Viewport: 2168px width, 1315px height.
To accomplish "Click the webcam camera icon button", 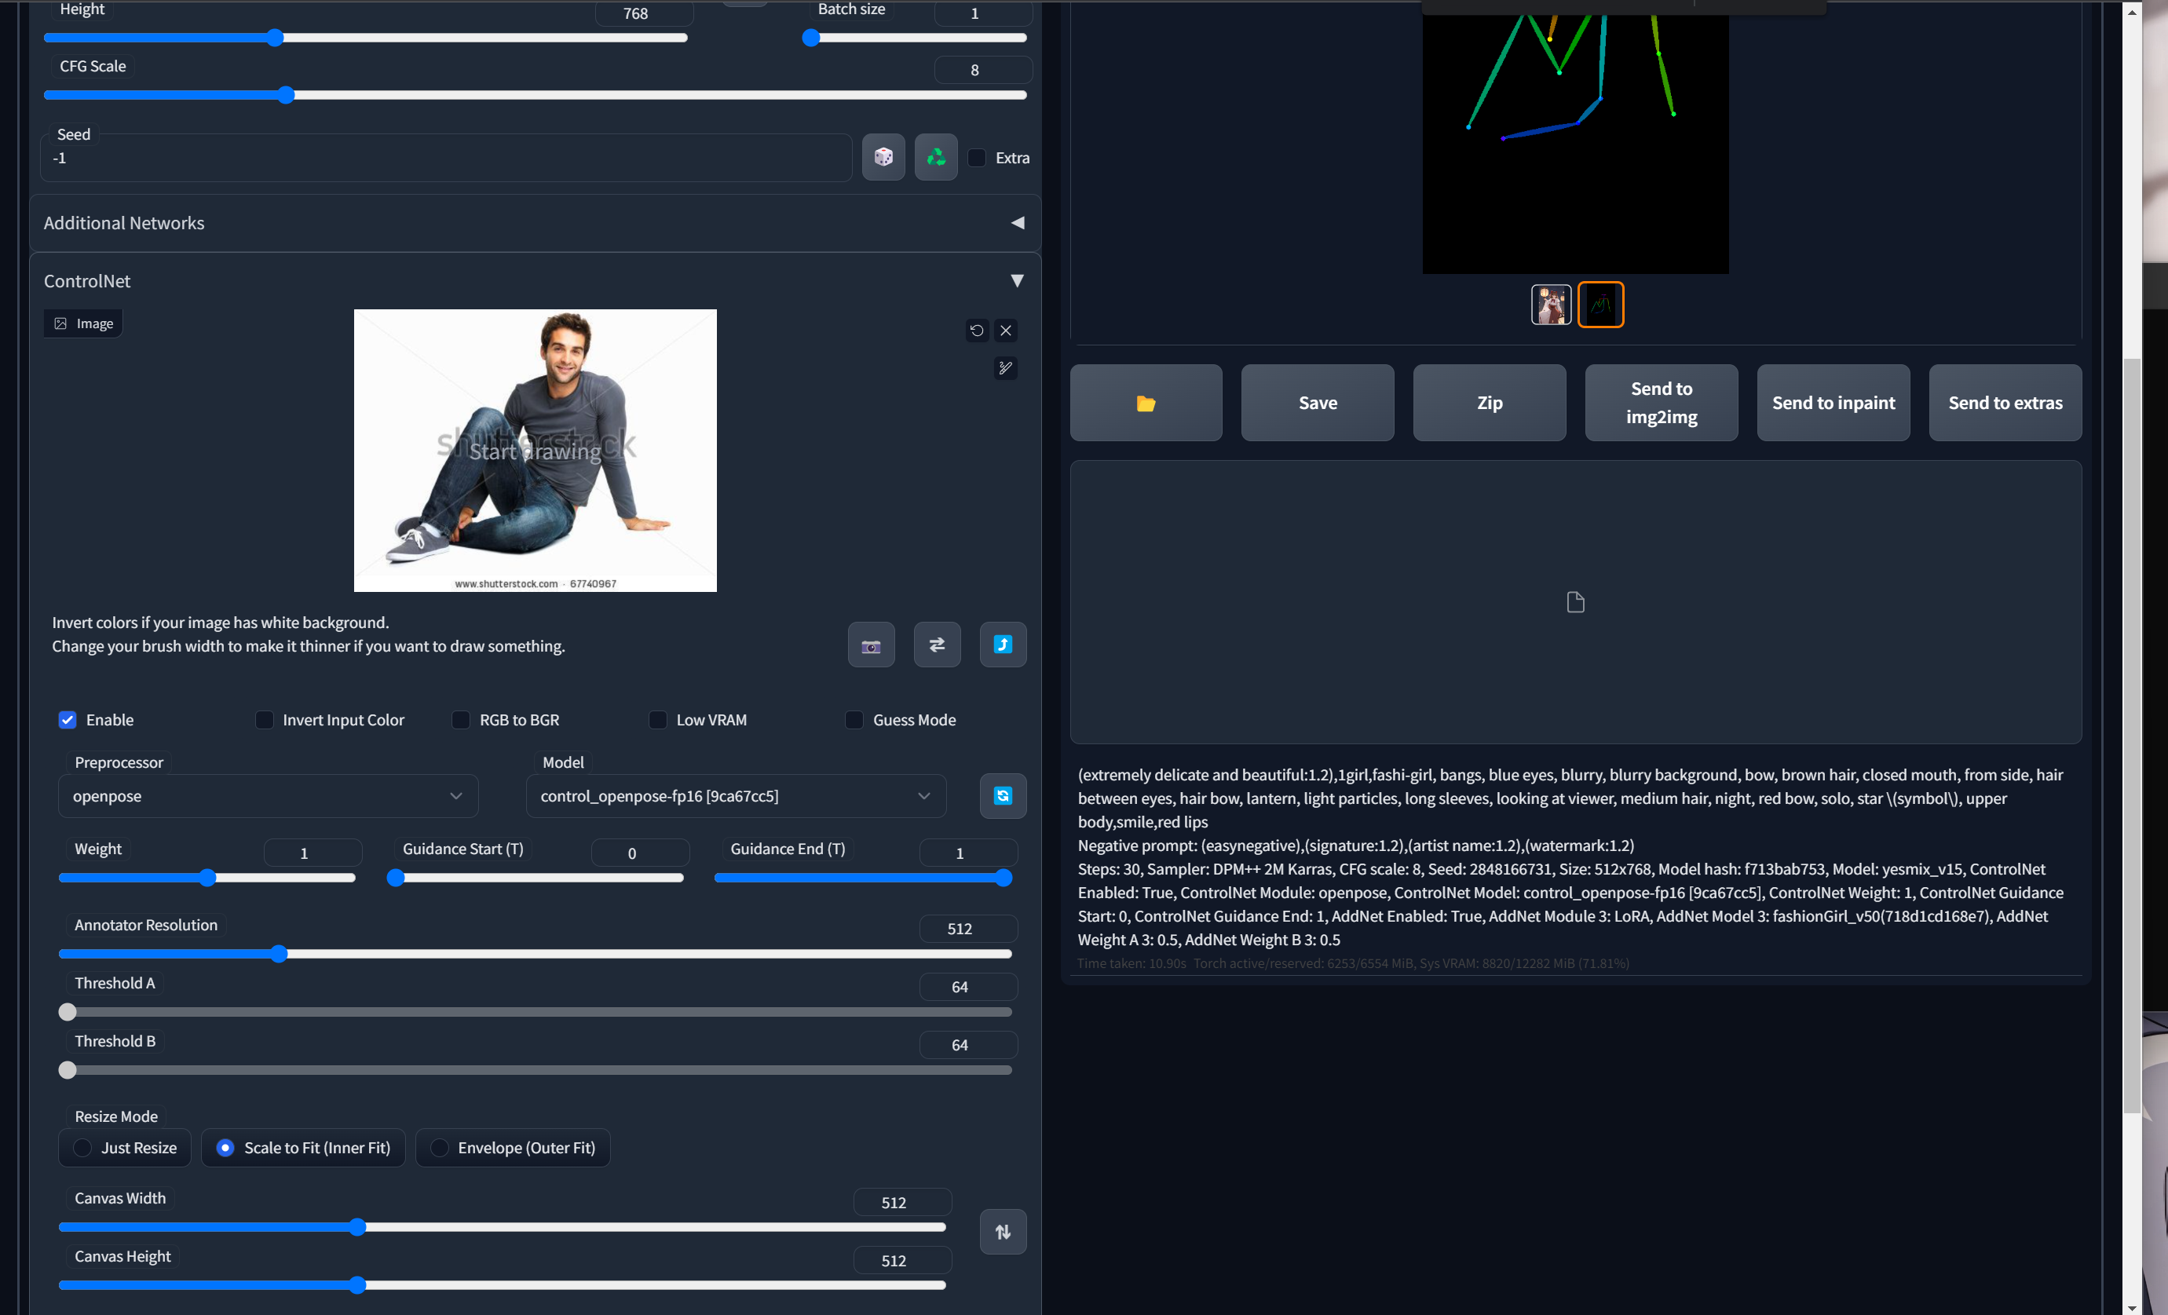I will pyautogui.click(x=871, y=645).
